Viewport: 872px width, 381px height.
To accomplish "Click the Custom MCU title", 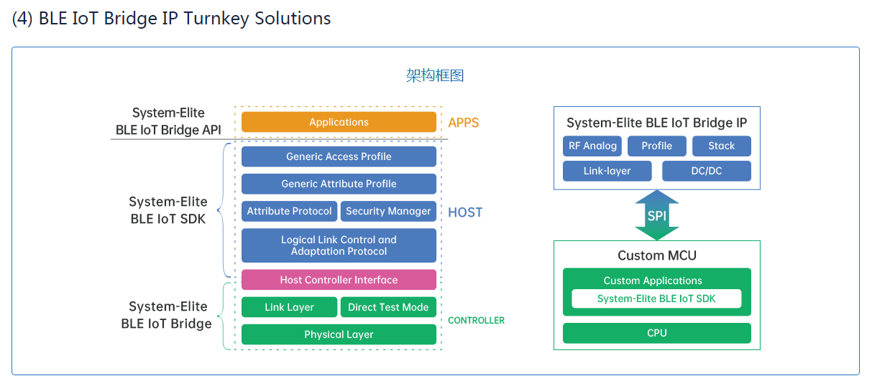I will (x=657, y=255).
